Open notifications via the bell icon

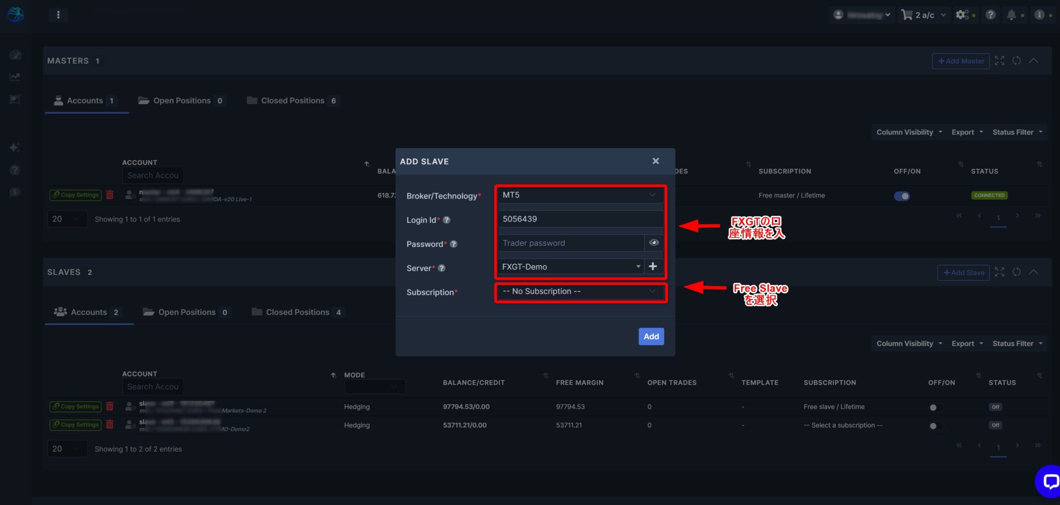(1012, 14)
